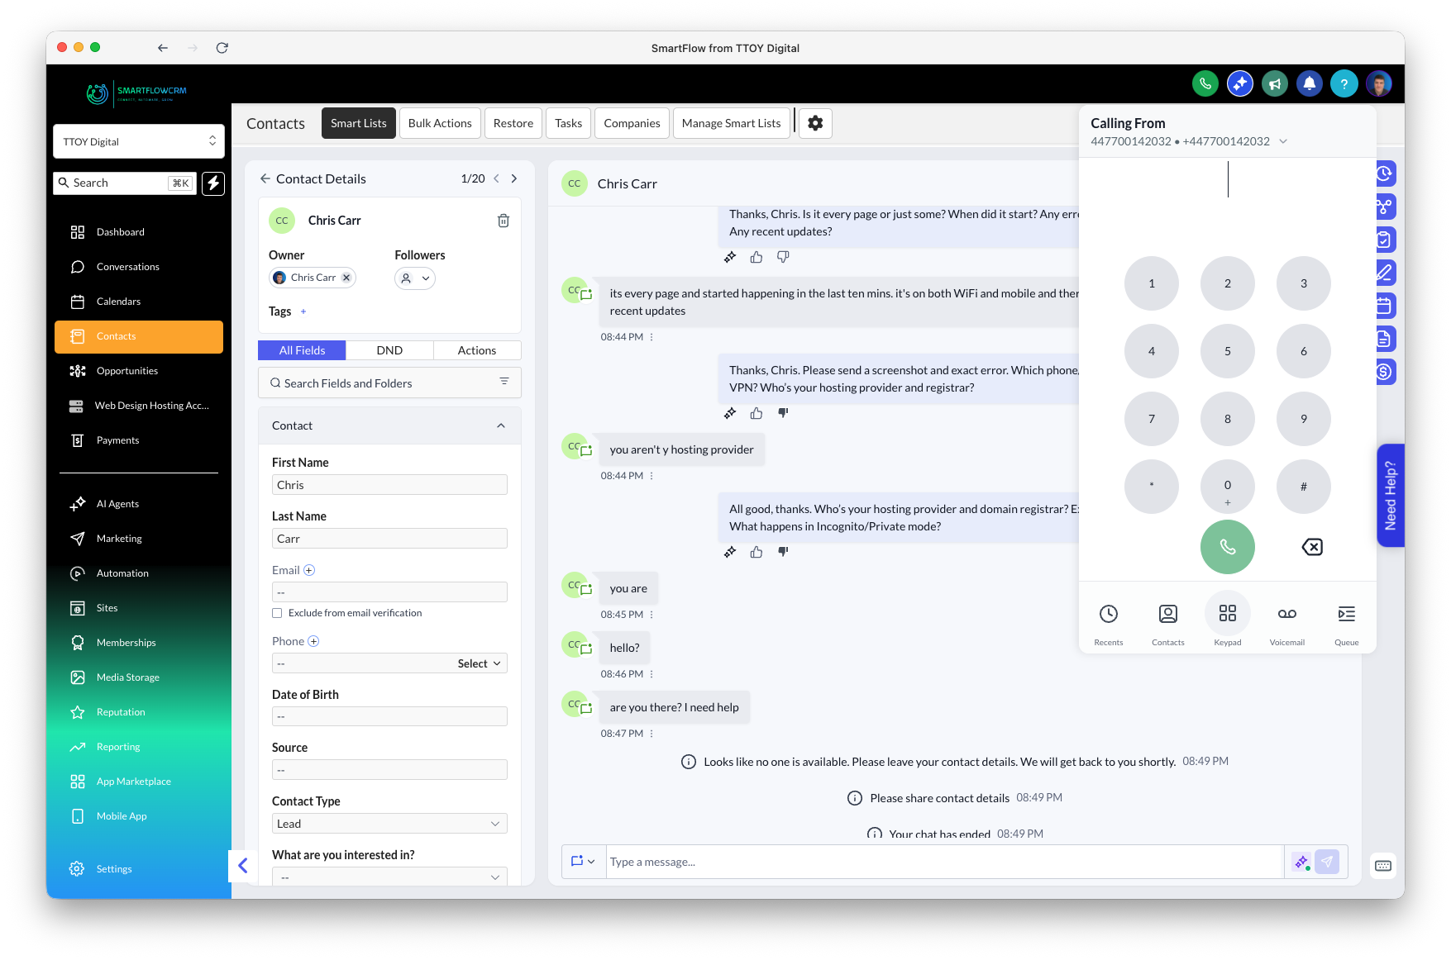The height and width of the screenshot is (960, 1451).
Task: Open the dialer with the green phone icon
Action: (1205, 83)
